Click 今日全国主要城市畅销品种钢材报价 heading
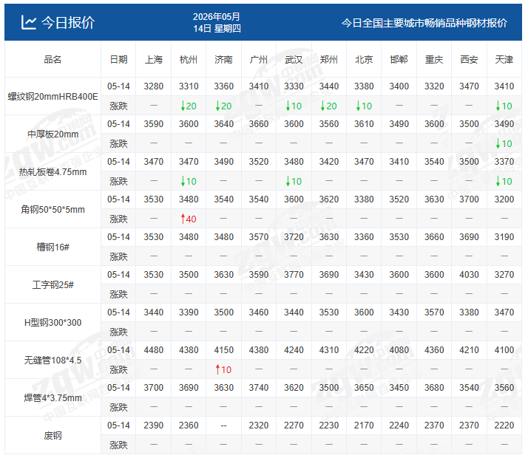The height and width of the screenshot is (458, 528). [x=424, y=23]
